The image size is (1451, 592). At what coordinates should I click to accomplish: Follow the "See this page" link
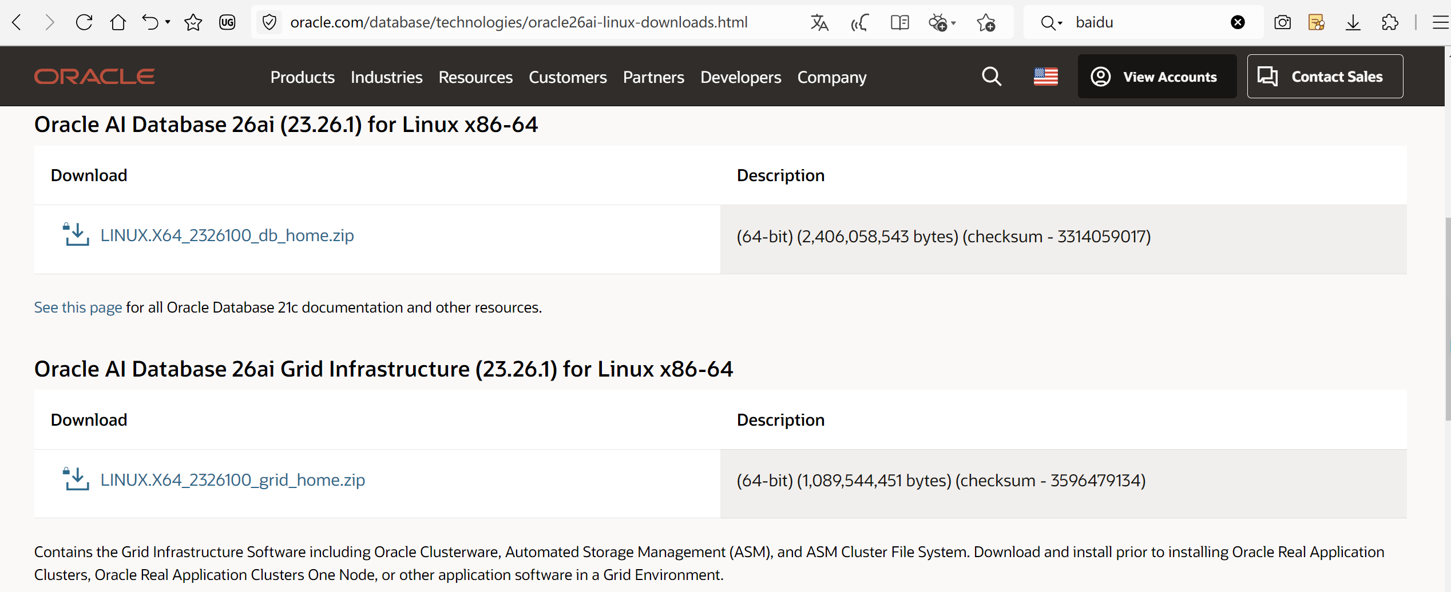(78, 307)
